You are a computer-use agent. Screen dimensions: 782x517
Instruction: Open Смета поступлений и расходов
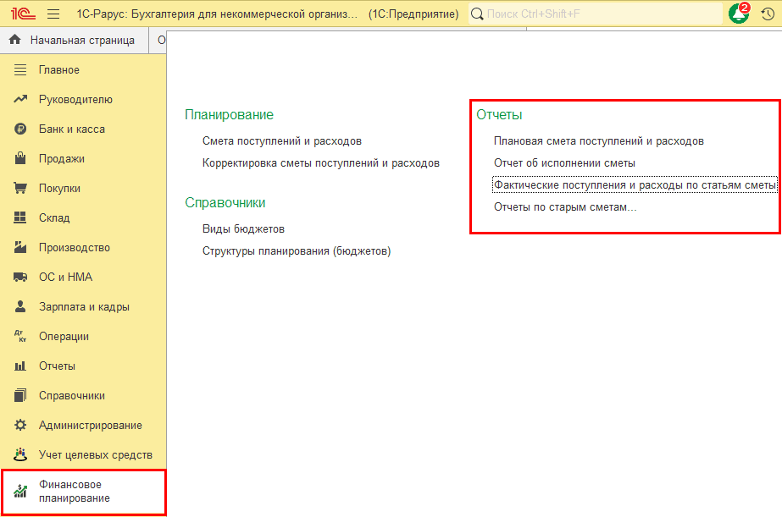tap(281, 141)
